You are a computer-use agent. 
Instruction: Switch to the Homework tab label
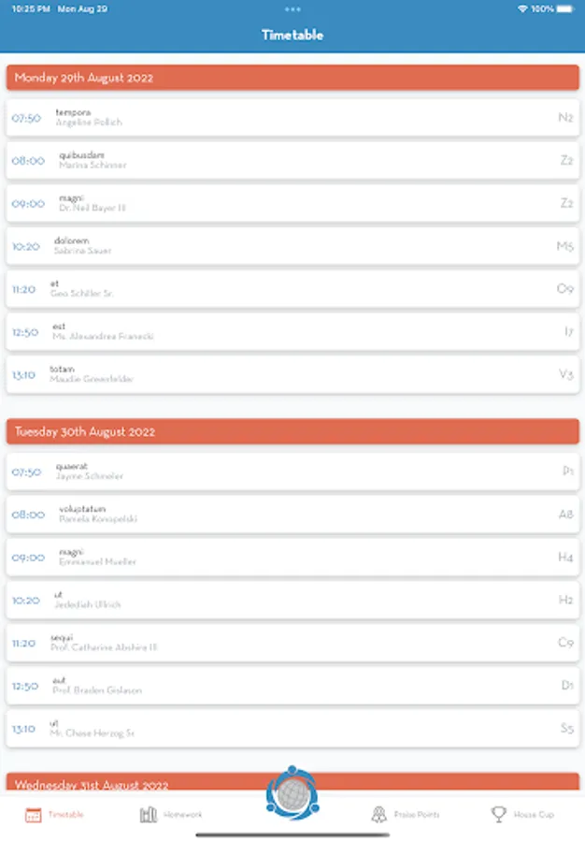(x=183, y=815)
